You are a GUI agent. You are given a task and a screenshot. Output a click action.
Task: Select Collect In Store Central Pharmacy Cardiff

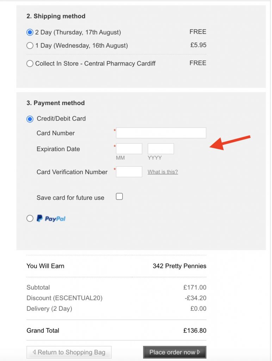pos(30,64)
